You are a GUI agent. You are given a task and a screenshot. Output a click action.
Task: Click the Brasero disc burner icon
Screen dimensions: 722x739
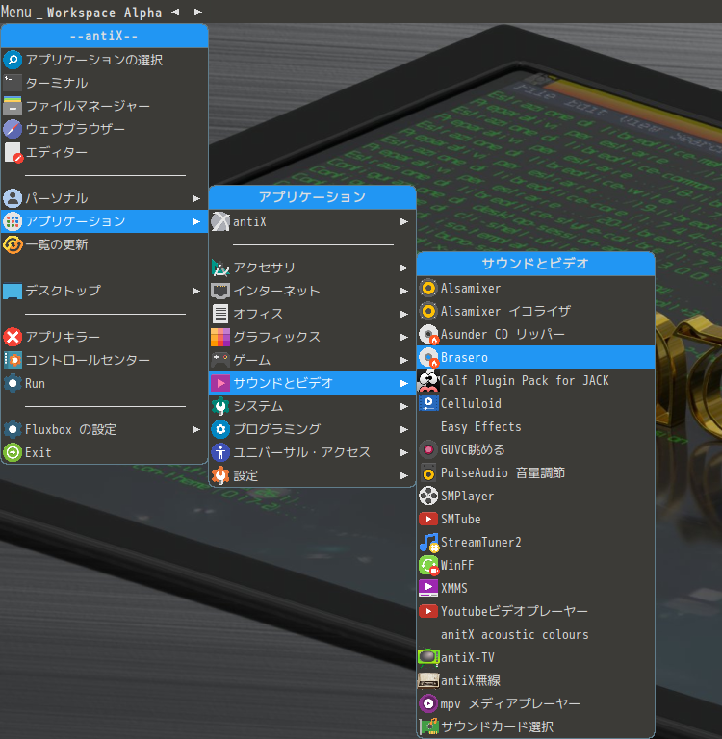pyautogui.click(x=428, y=357)
